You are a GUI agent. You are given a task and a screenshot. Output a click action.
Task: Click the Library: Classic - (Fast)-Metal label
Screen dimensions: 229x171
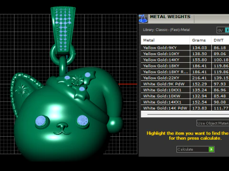[167, 30]
